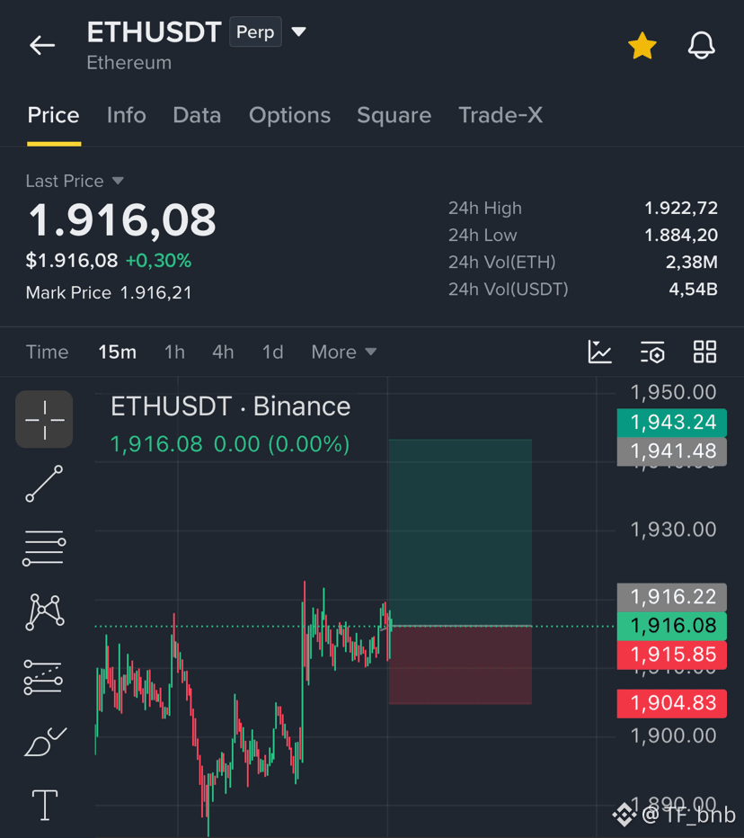Select the 15m interval
This screenshot has height=838, width=744.
point(117,352)
